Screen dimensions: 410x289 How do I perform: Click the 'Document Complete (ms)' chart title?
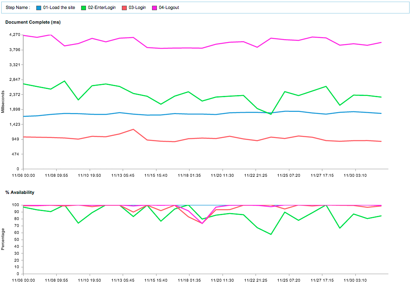33,22
